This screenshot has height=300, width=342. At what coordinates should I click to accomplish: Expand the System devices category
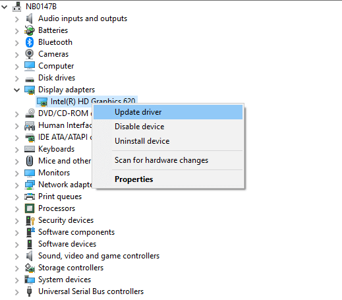point(16,280)
